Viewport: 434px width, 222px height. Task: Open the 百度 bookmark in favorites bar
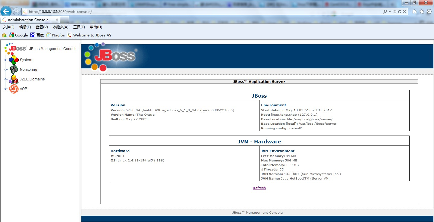37,35
